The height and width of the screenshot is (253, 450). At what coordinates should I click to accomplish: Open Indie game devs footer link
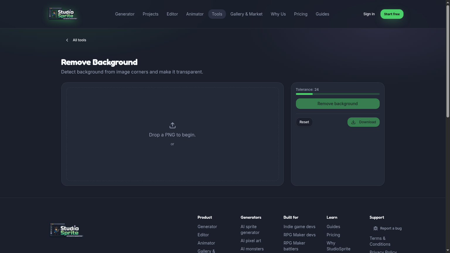pyautogui.click(x=299, y=227)
